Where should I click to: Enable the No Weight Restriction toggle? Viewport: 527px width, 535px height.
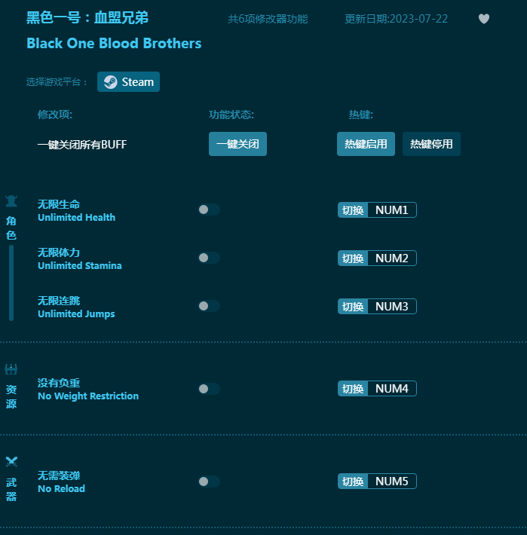tap(209, 389)
